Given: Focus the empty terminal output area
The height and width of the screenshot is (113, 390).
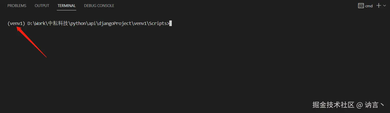Looking at the screenshot, I should click(x=195, y=64).
